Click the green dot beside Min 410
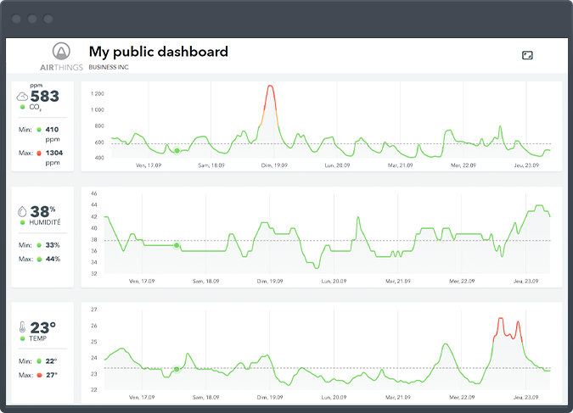Image resolution: width=573 pixels, height=413 pixels. click(39, 130)
